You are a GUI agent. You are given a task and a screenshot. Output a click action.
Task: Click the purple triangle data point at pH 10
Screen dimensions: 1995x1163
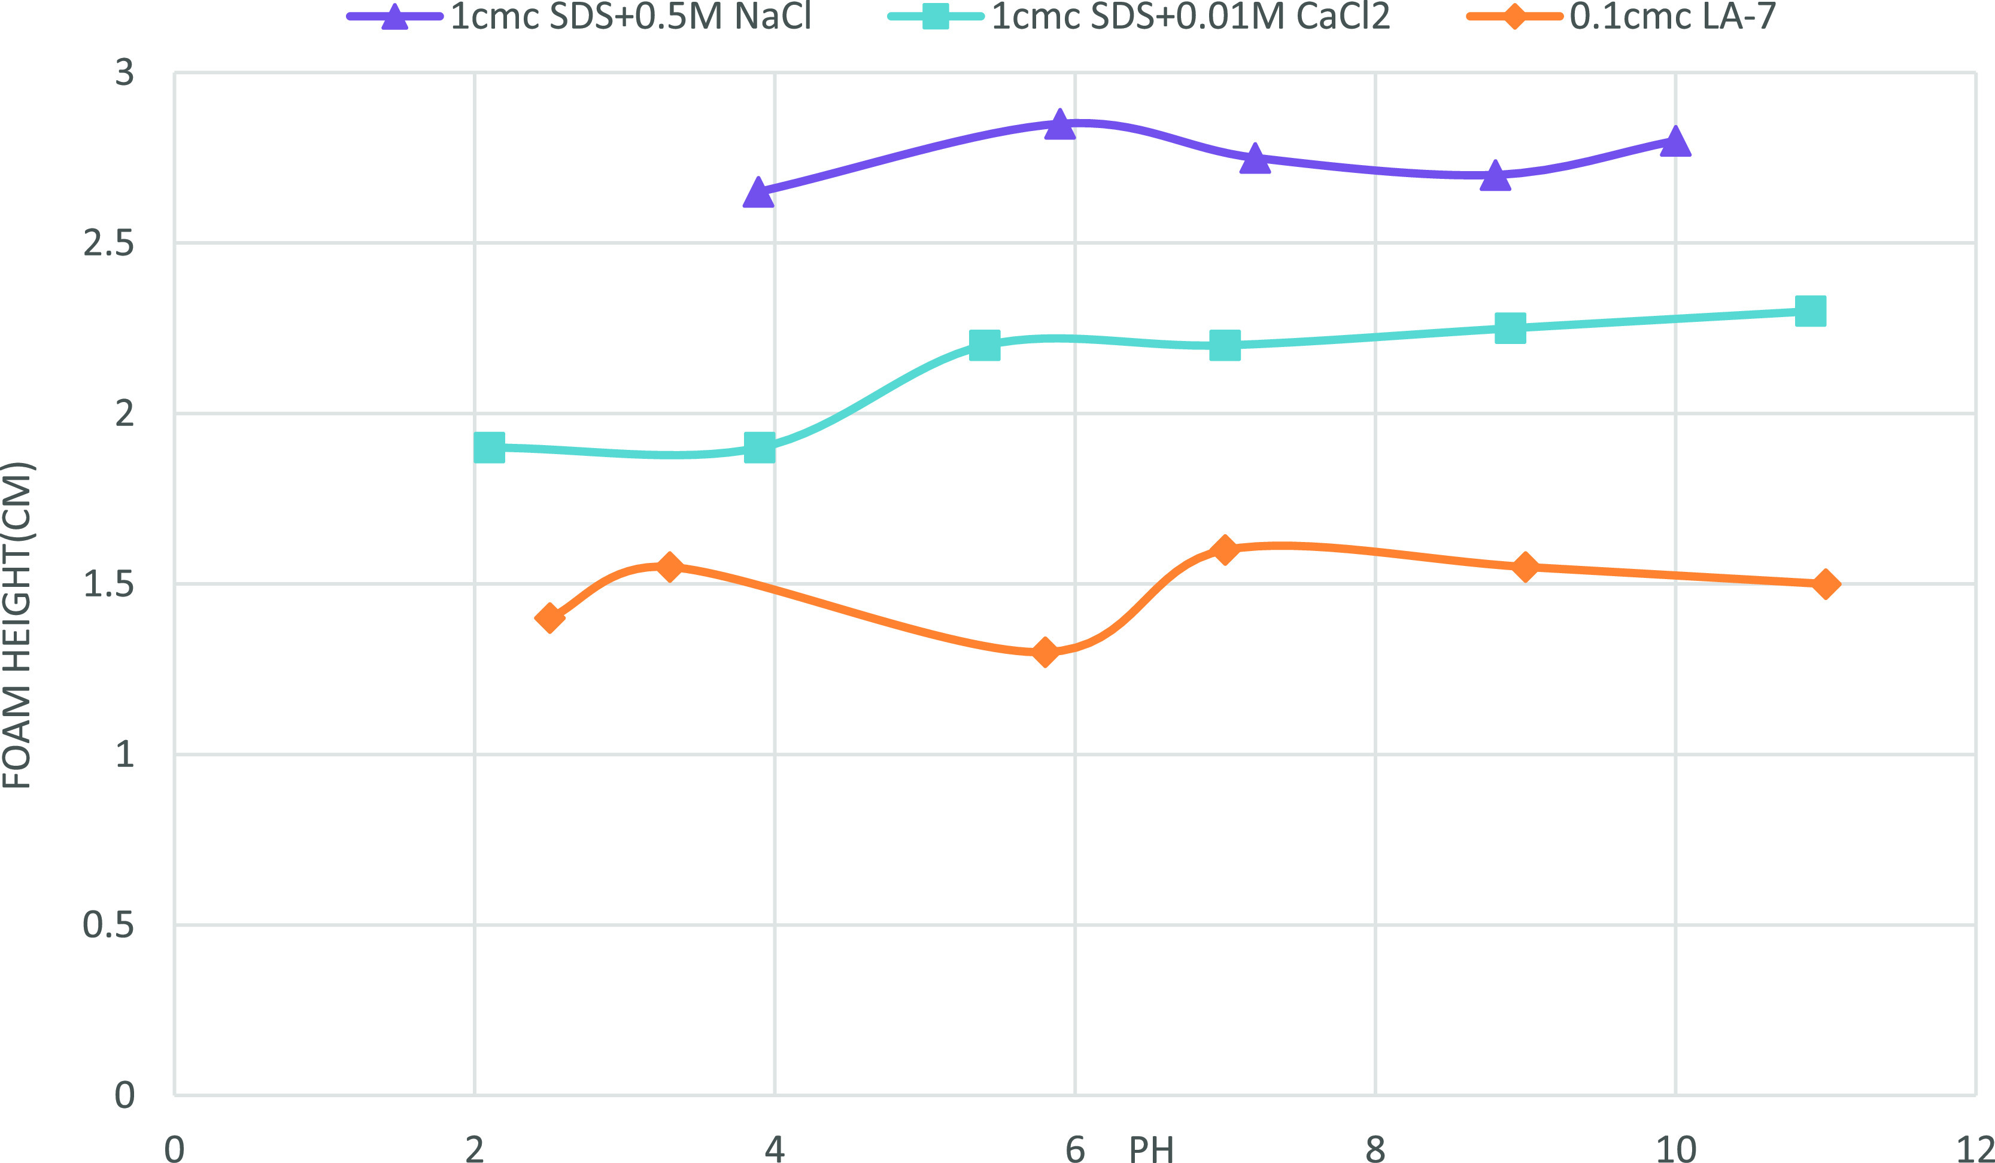(1675, 142)
